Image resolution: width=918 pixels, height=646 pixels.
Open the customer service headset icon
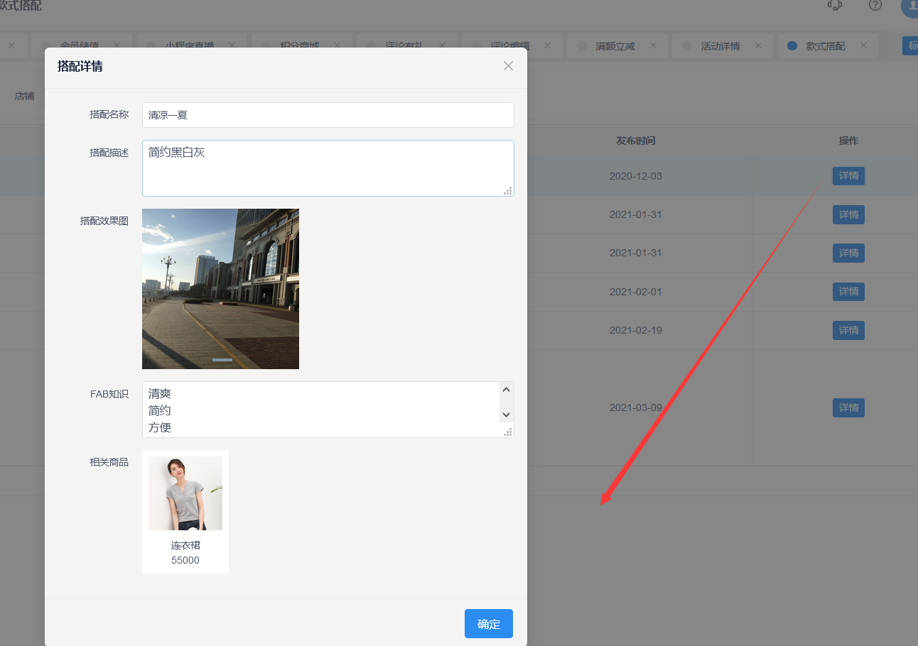[x=835, y=5]
